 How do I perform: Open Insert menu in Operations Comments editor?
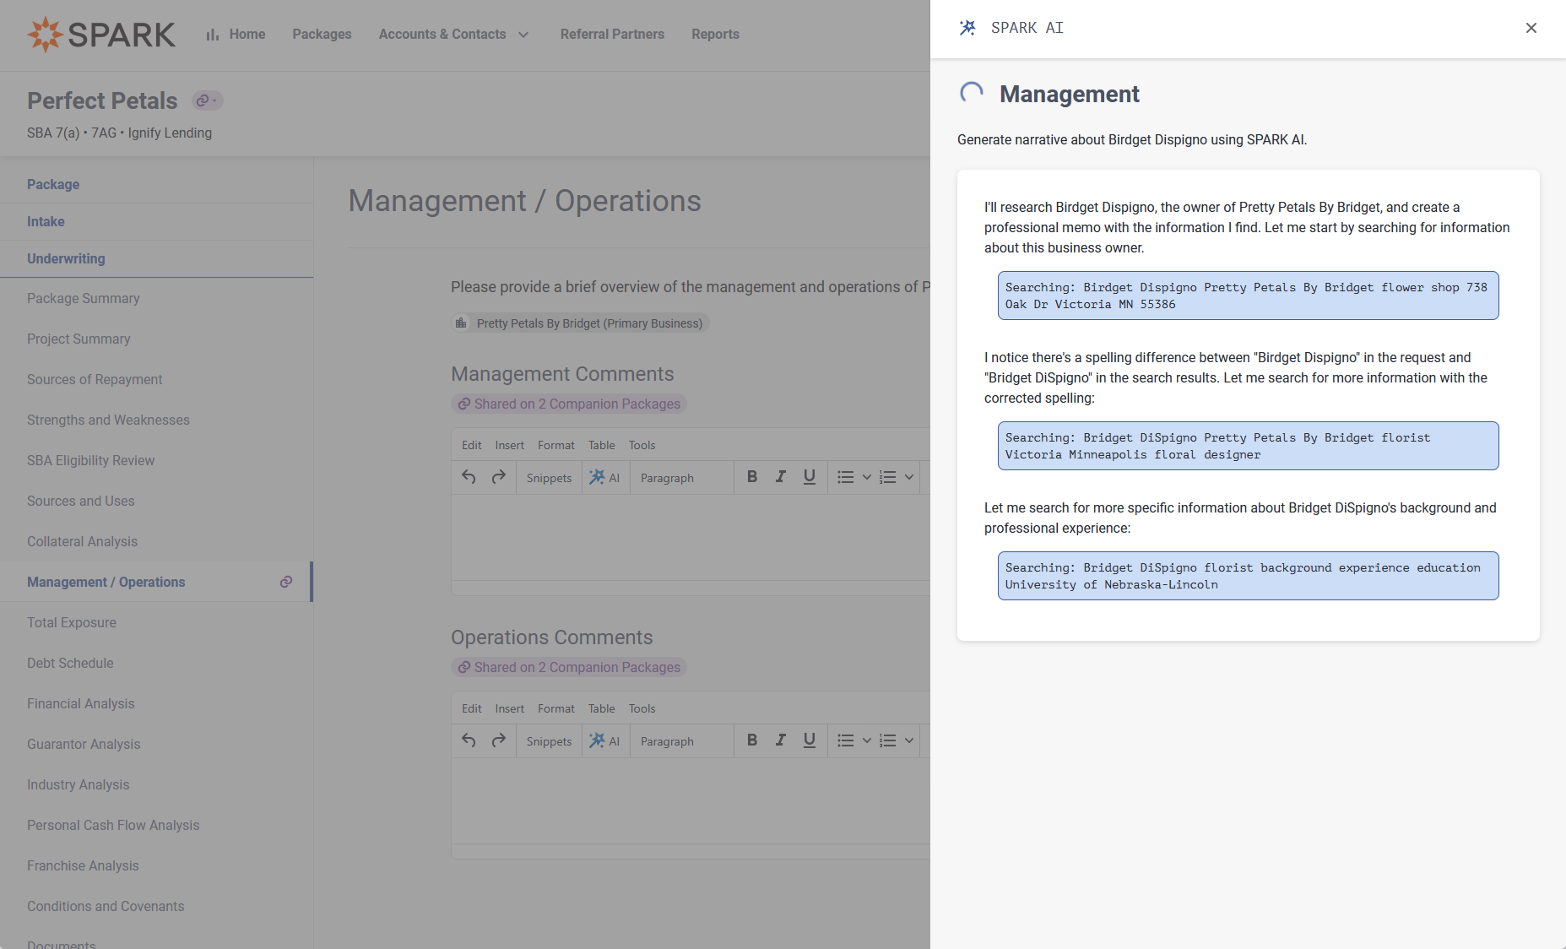[x=509, y=708]
